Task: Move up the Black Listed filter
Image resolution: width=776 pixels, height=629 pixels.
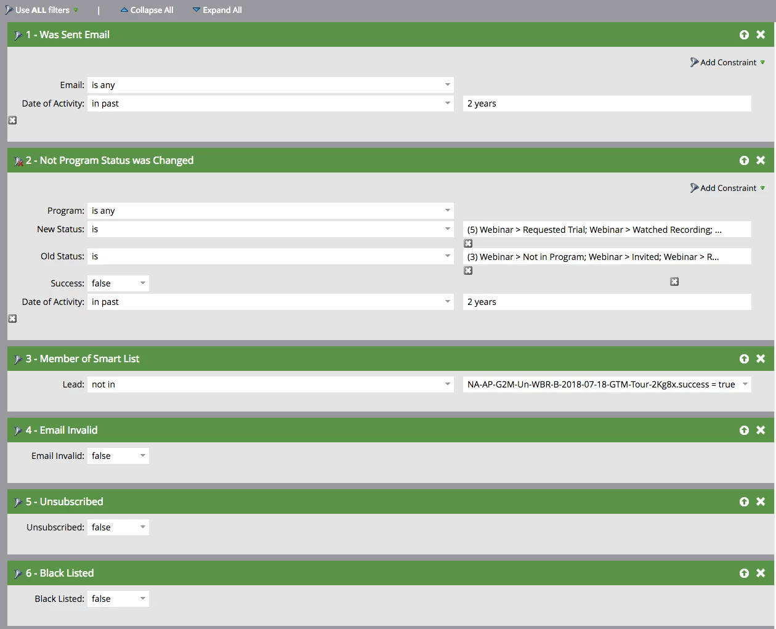Action: pyautogui.click(x=744, y=573)
